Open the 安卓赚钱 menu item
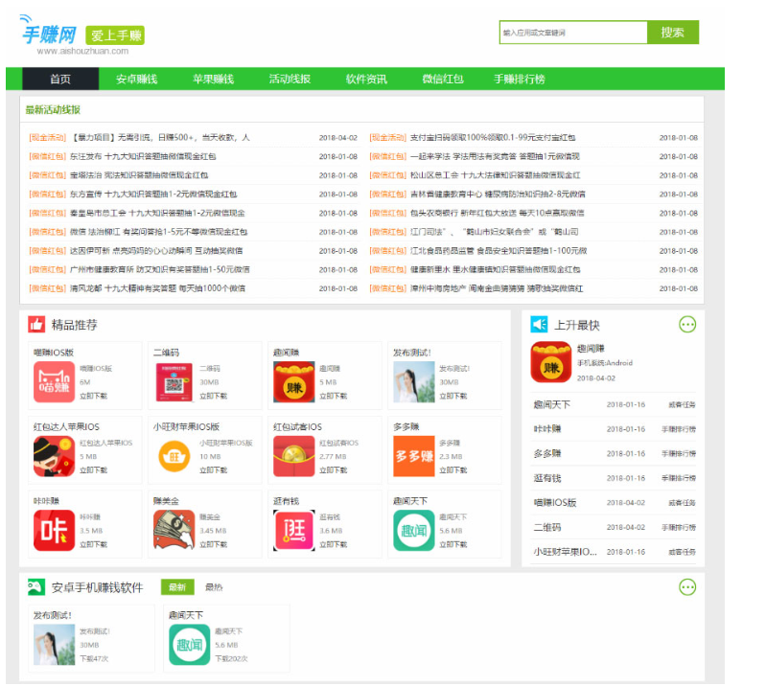 pyautogui.click(x=136, y=79)
